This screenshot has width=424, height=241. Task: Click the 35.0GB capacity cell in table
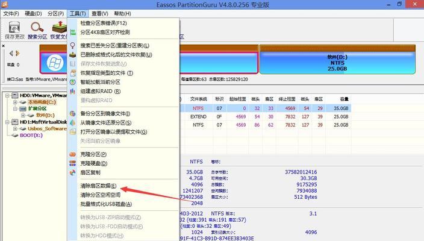(341, 108)
